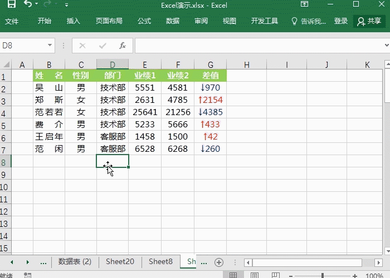Select the ↓4385 difference cell
Viewport: 390px width, 278px height.
click(x=211, y=112)
